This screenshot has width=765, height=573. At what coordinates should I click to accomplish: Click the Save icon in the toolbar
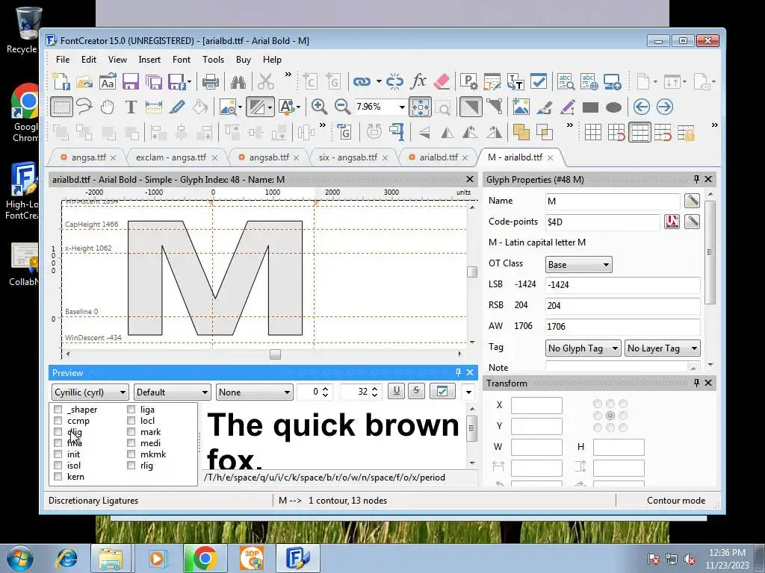(x=130, y=81)
